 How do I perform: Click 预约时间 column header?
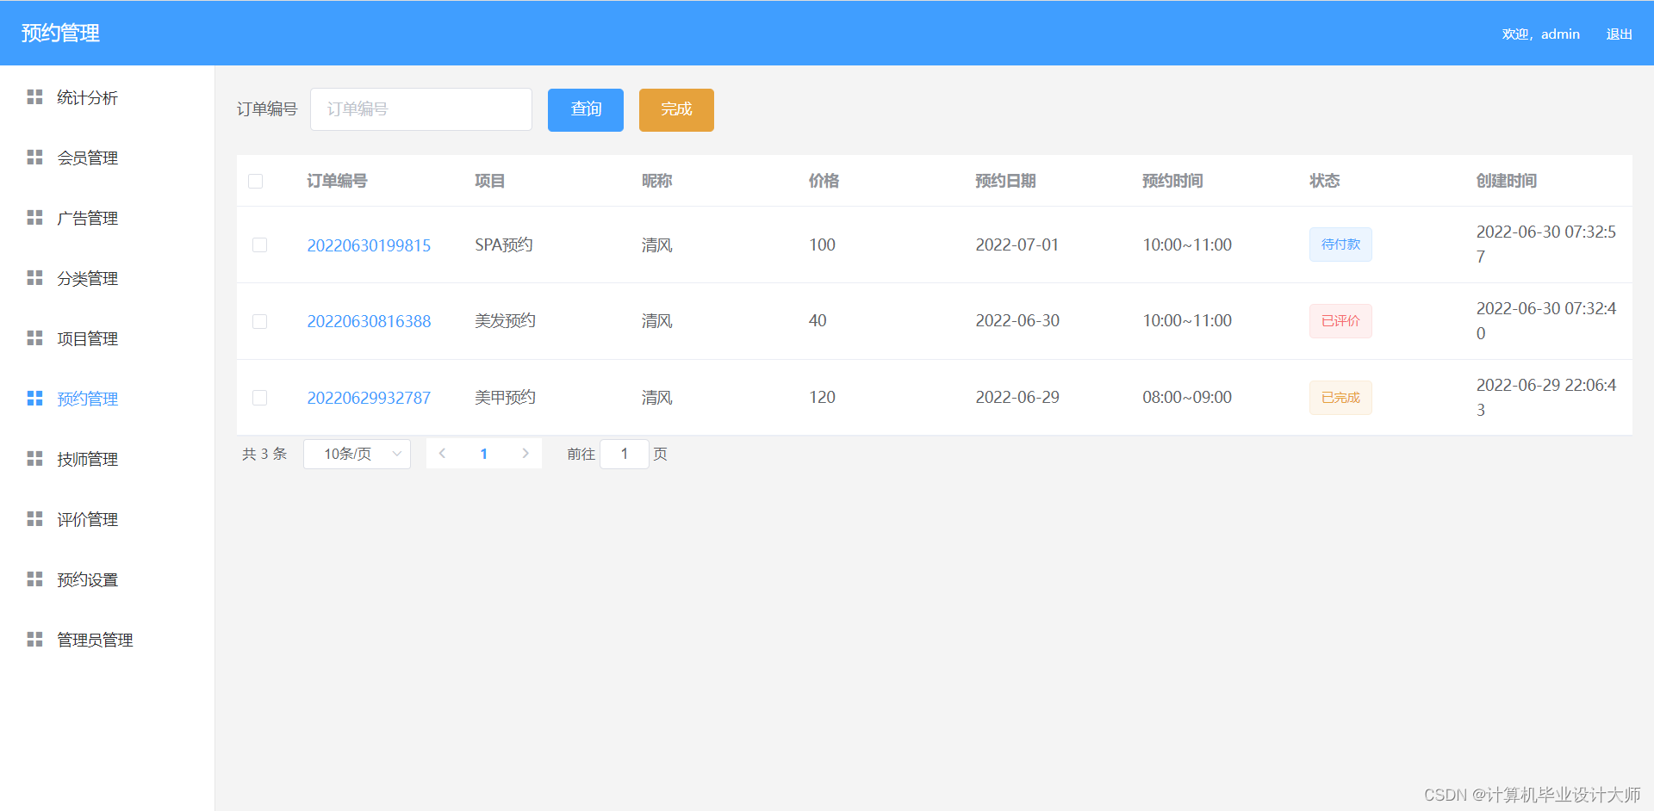(x=1172, y=181)
